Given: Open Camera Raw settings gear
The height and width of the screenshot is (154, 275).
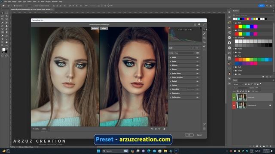Looking at the screenshot, I should click(x=199, y=24).
